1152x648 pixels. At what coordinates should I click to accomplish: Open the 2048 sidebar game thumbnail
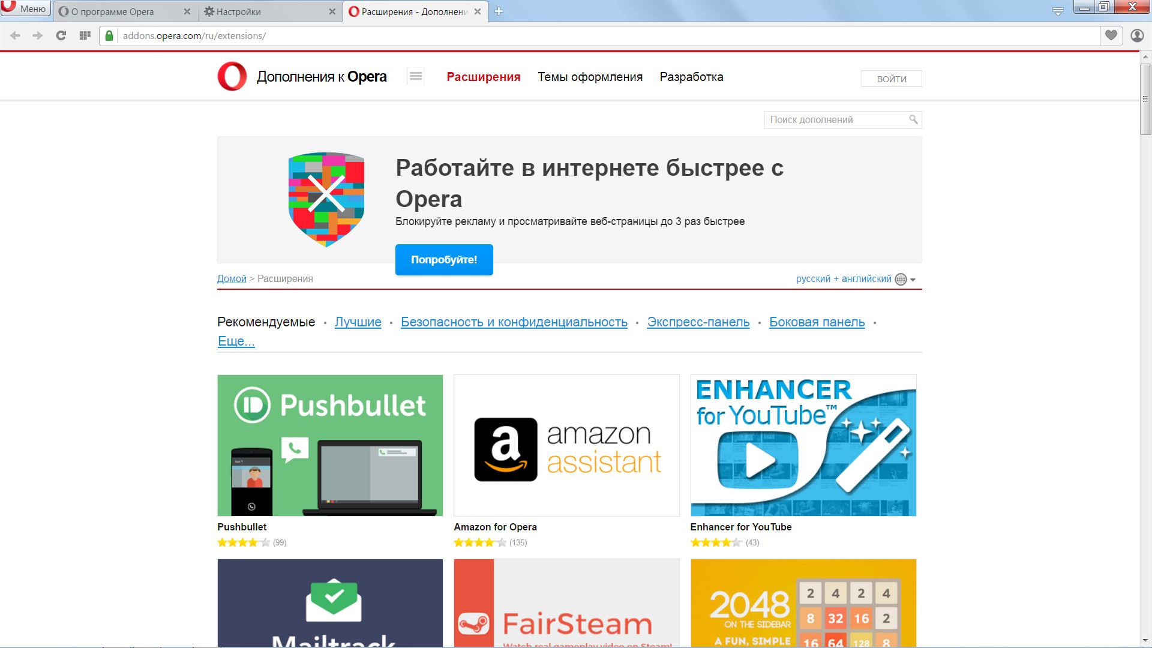point(803,603)
